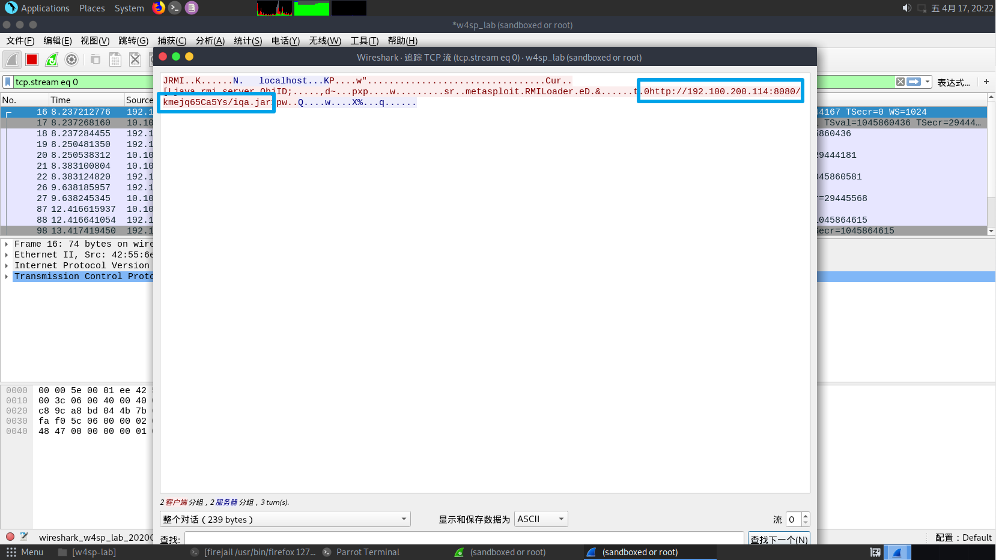Clear the display filter with X icon

(x=900, y=82)
